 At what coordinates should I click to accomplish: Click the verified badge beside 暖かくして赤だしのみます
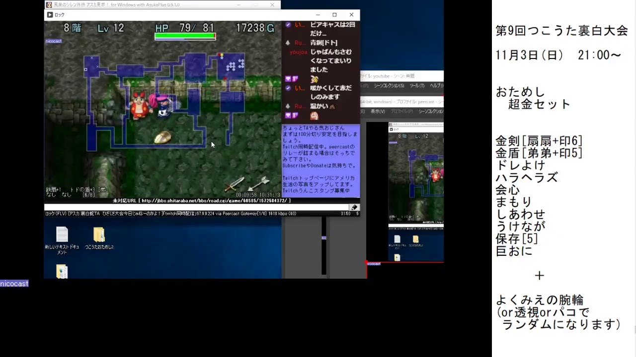(x=288, y=88)
